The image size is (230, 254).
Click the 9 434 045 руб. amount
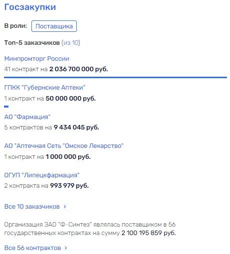pyautogui.click(x=76, y=127)
